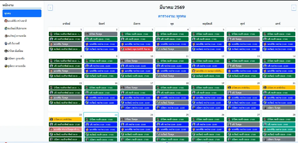
Task: Go to the previous month with the left arrow
Action: 50,8
